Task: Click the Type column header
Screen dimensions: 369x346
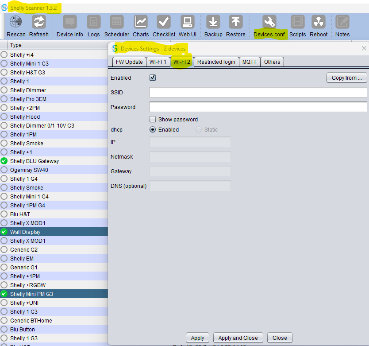Action: (x=58, y=45)
